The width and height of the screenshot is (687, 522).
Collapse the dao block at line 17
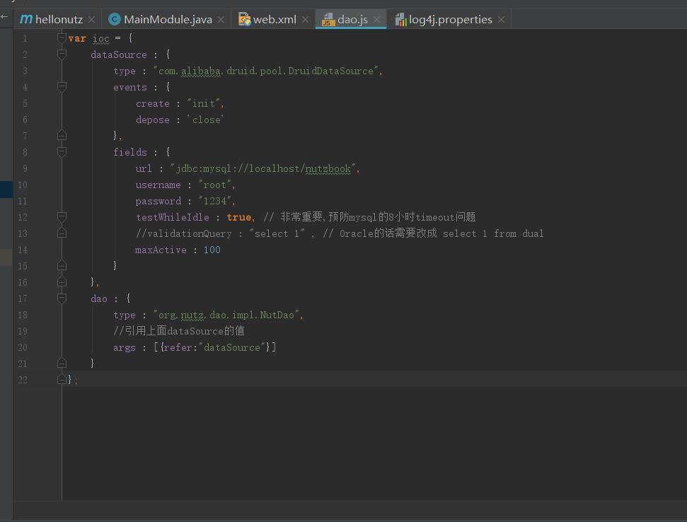point(62,298)
